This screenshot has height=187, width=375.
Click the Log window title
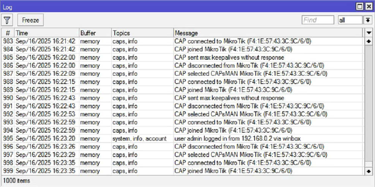click(8, 7)
